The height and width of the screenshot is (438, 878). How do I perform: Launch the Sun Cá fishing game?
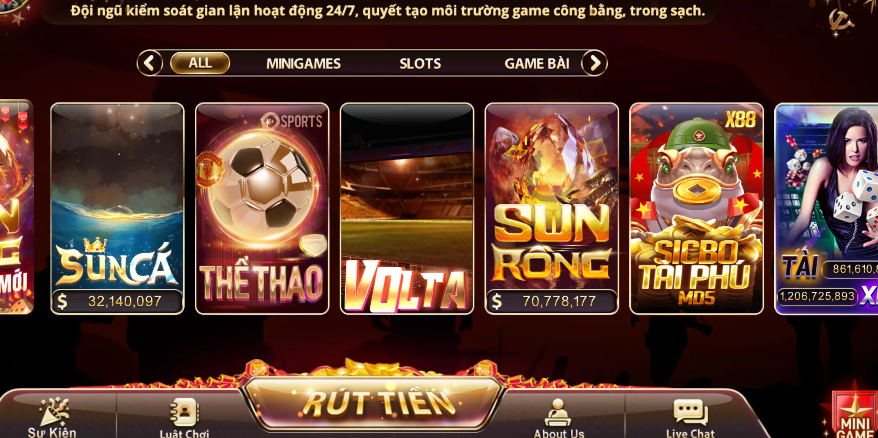[x=117, y=209]
